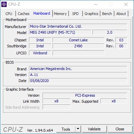134x134 pixels.
Task: Click the BIOS date 05/08/2020
Action: click(x=78, y=81)
